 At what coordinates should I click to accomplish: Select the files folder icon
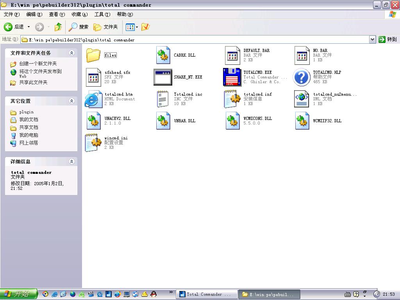click(x=93, y=55)
